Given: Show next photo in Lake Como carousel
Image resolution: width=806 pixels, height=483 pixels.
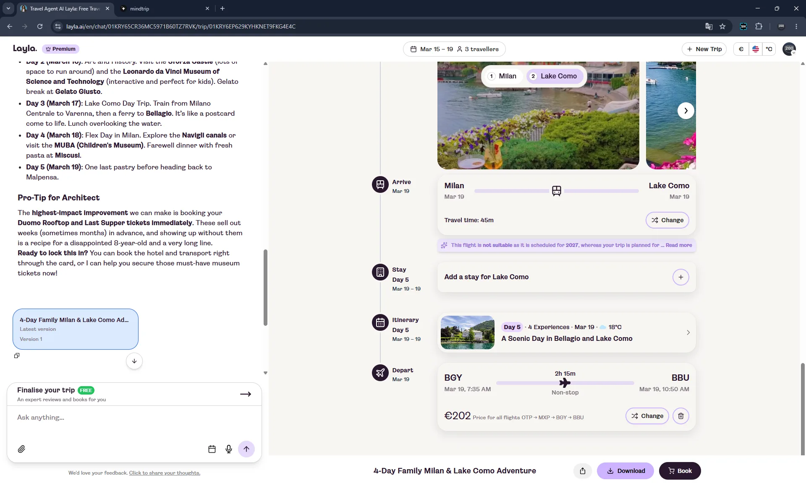Looking at the screenshot, I should [x=686, y=111].
